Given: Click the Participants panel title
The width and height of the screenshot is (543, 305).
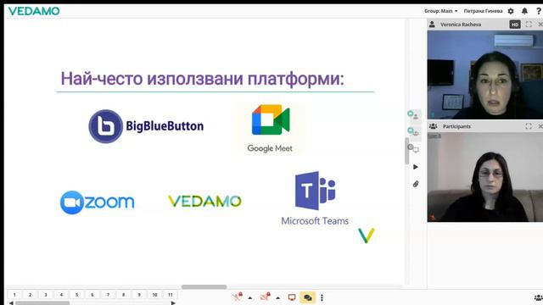Looking at the screenshot, I should tap(456, 126).
